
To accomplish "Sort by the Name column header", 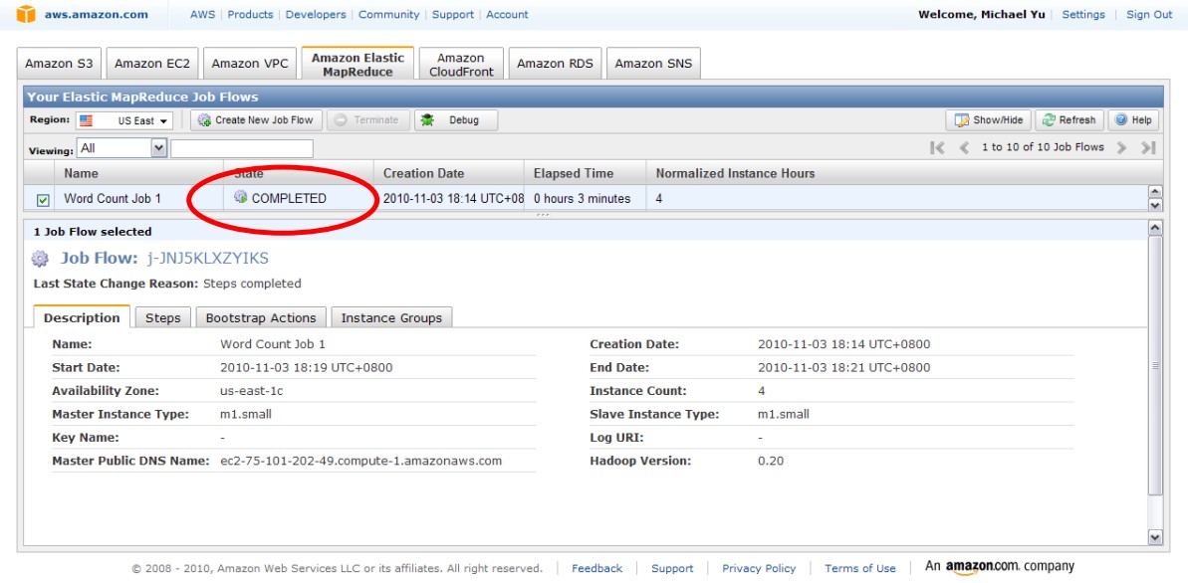I will 138,173.
